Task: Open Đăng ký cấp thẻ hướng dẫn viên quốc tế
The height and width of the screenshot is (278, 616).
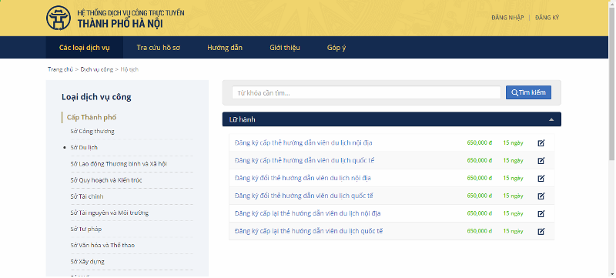Action: 304,161
